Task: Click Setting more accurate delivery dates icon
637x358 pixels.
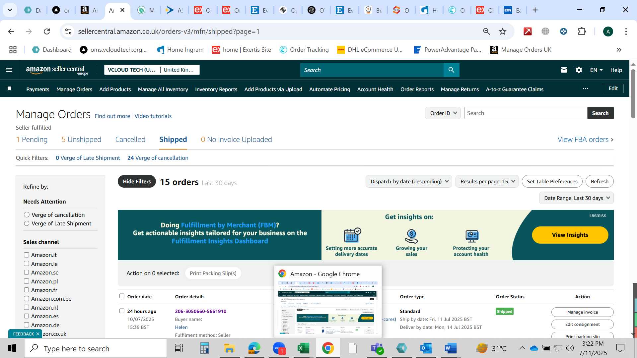Action: point(352,235)
